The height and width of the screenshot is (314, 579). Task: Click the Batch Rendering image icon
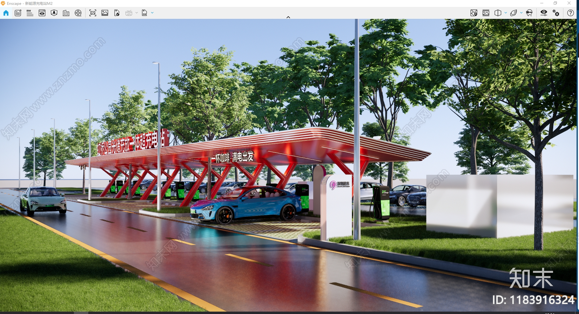click(105, 13)
